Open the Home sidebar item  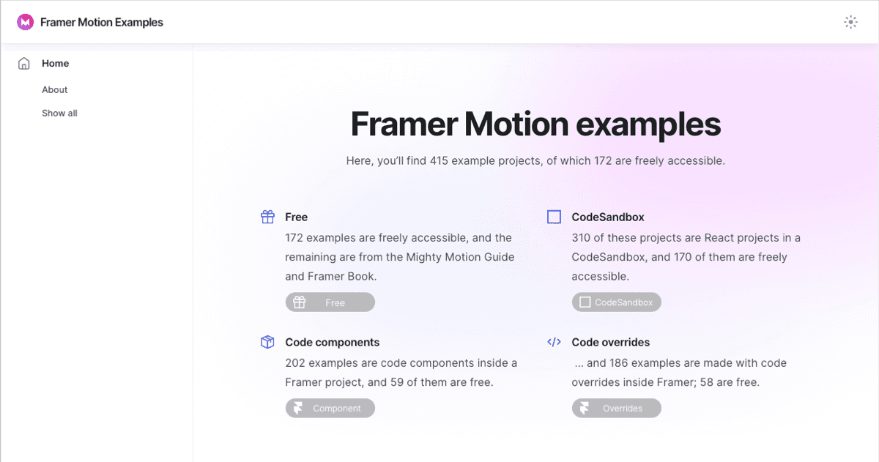tap(55, 64)
